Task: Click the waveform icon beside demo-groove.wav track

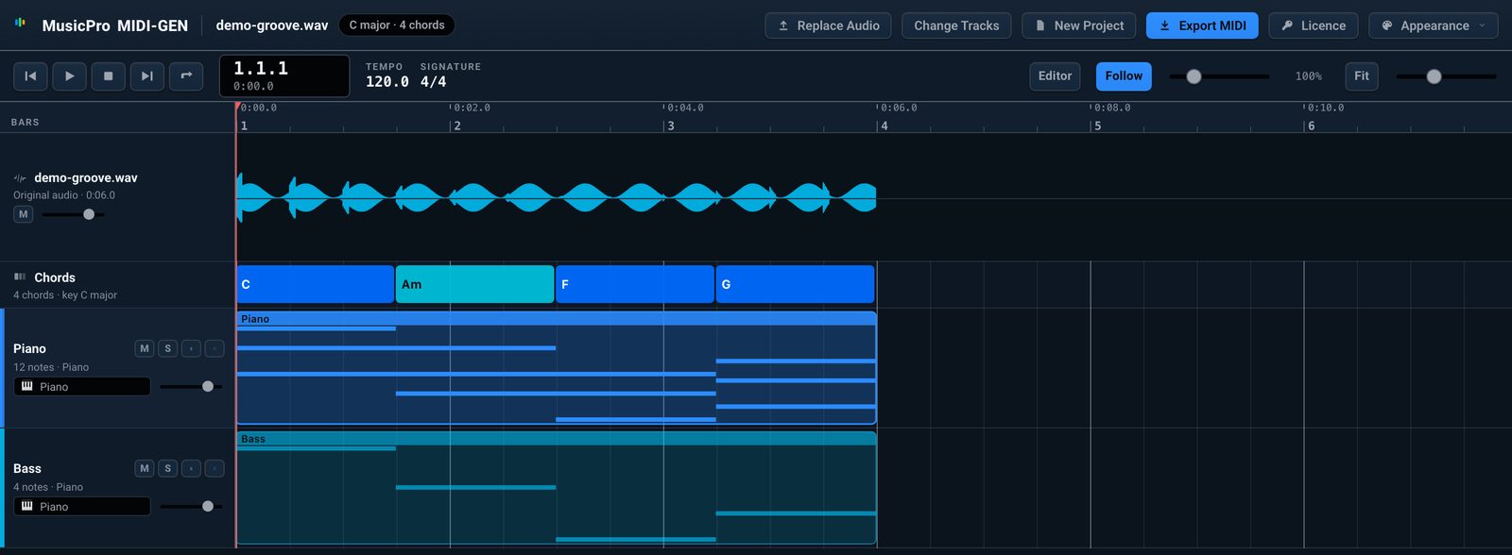Action: 20,177
